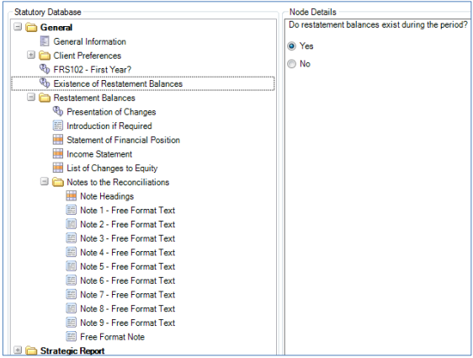Image resolution: width=473 pixels, height=358 pixels.
Task: Click the Existence of Restatement Balances icon
Action: tap(45, 83)
